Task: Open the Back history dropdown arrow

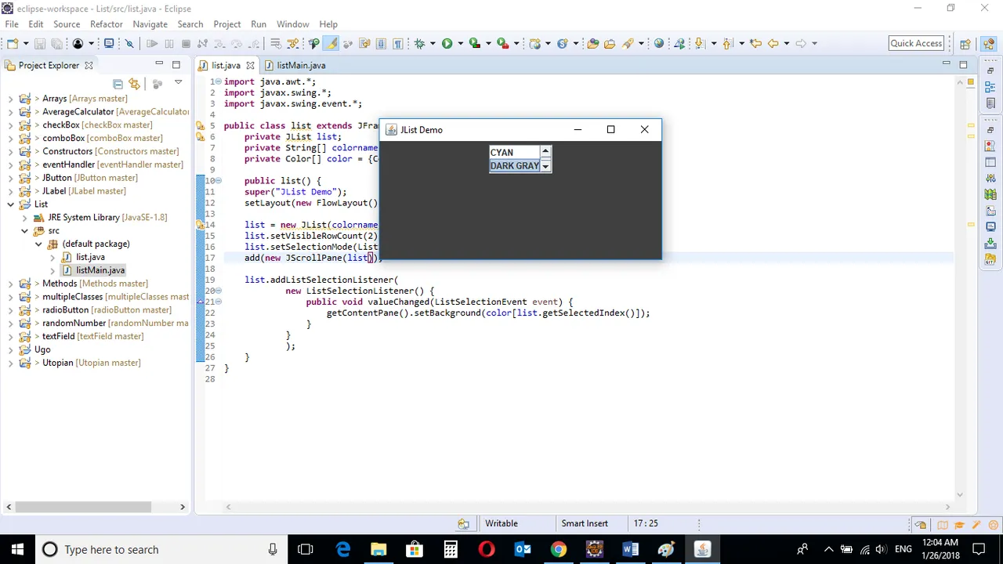Action: [787, 43]
